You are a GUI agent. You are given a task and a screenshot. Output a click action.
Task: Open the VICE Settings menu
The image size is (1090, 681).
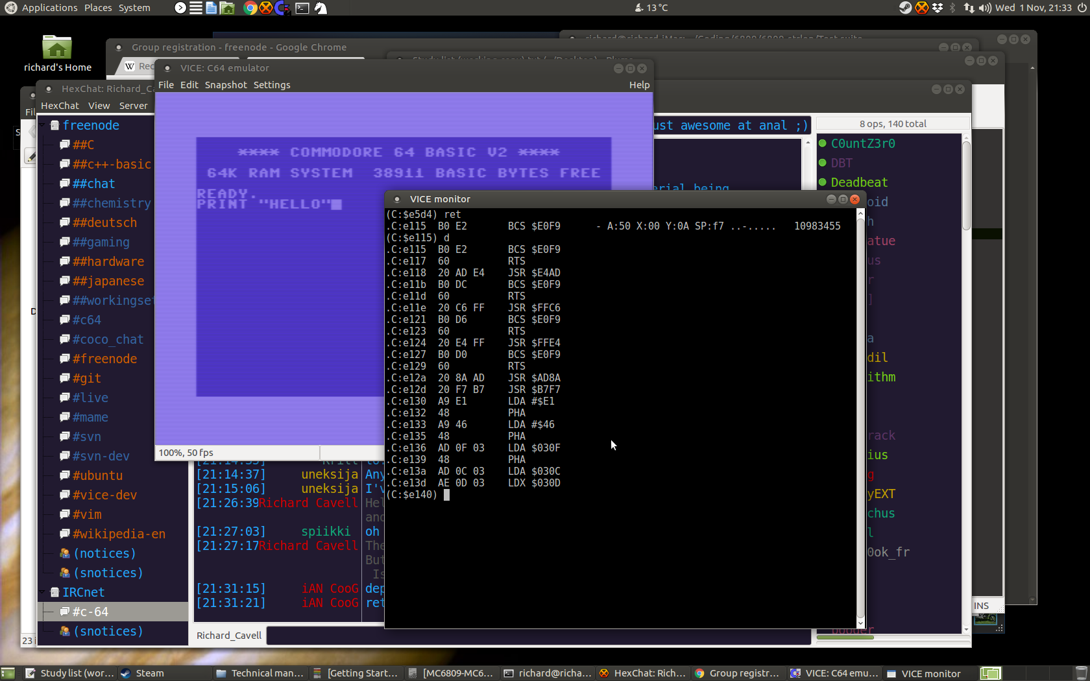(272, 85)
